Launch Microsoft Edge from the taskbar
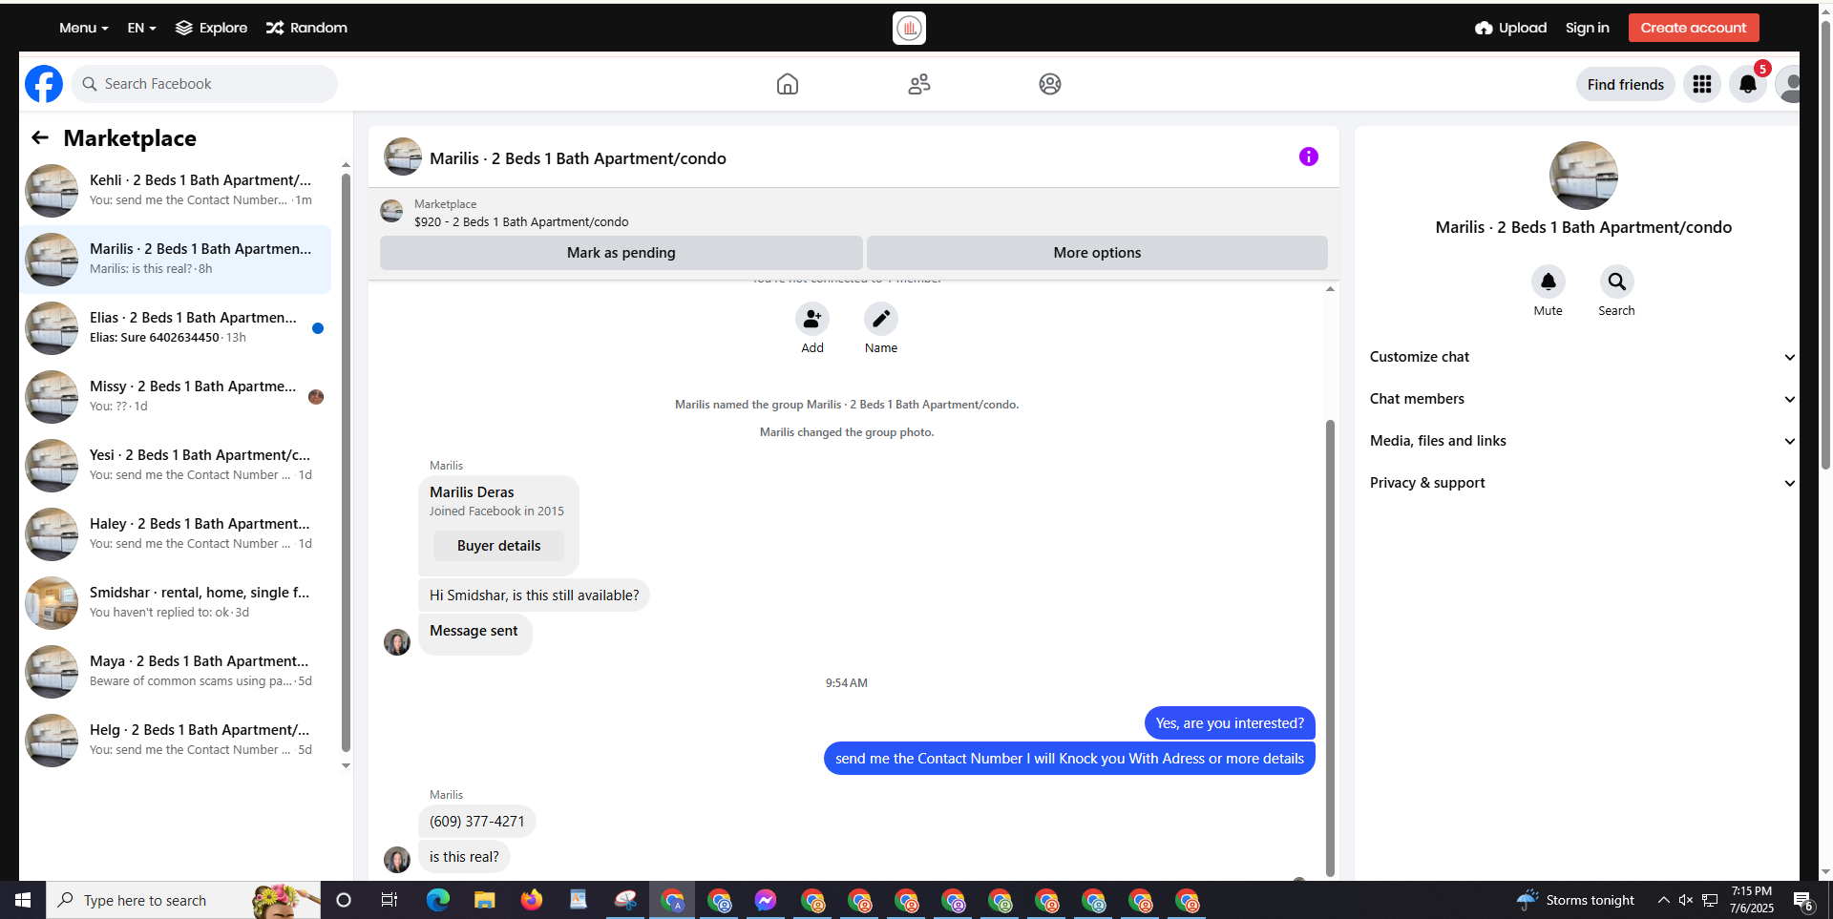Image resolution: width=1833 pixels, height=919 pixels. point(438,900)
